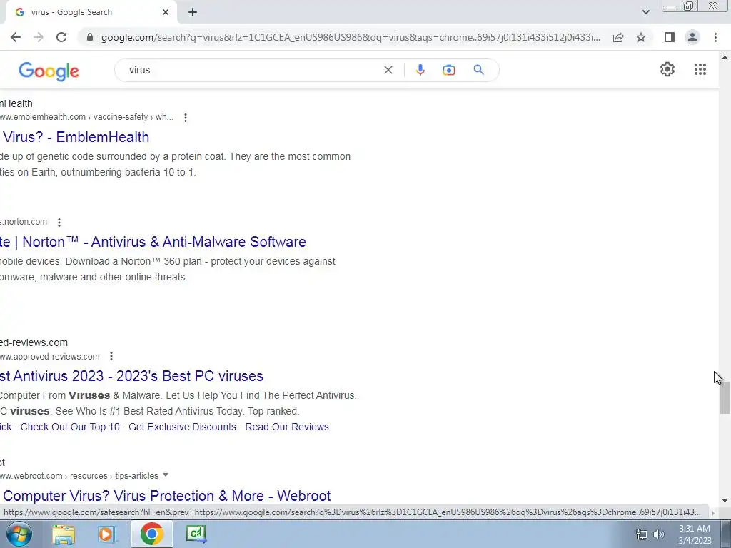
Task: Click the www.emblemhealth.com breadcrumb text
Action: tap(86, 117)
